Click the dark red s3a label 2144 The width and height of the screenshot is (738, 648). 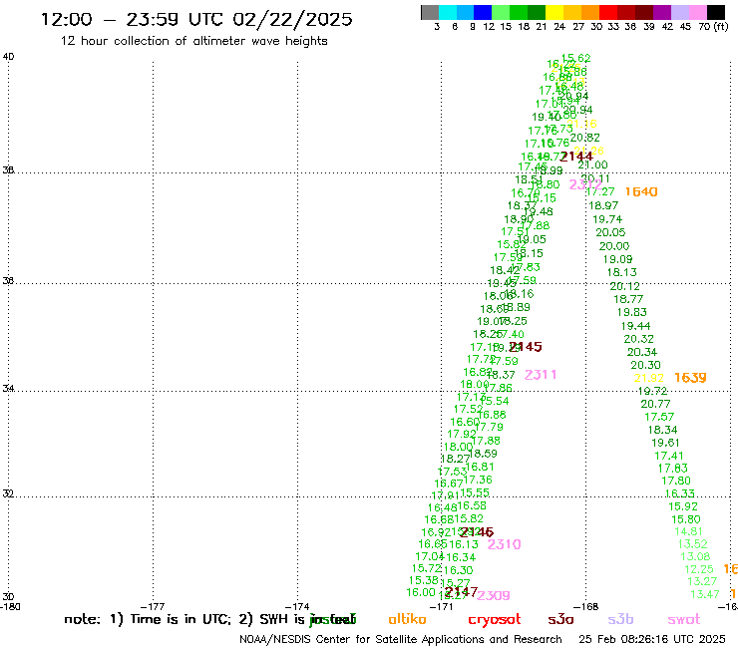pyautogui.click(x=576, y=157)
